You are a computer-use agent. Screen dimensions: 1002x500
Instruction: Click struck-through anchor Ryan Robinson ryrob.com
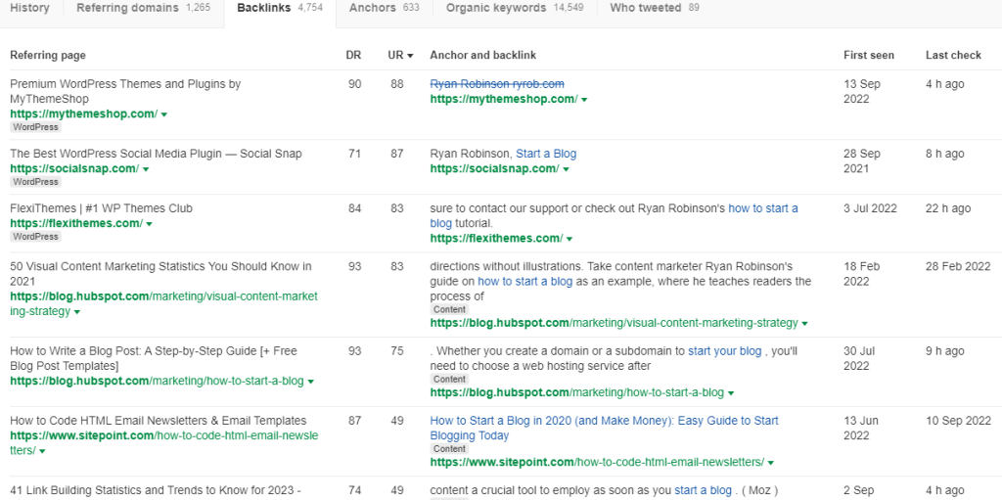click(497, 84)
